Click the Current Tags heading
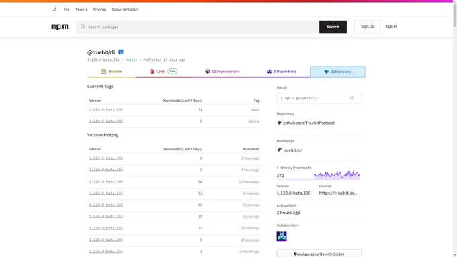Image resolution: width=457 pixels, height=257 pixels. tap(100, 86)
